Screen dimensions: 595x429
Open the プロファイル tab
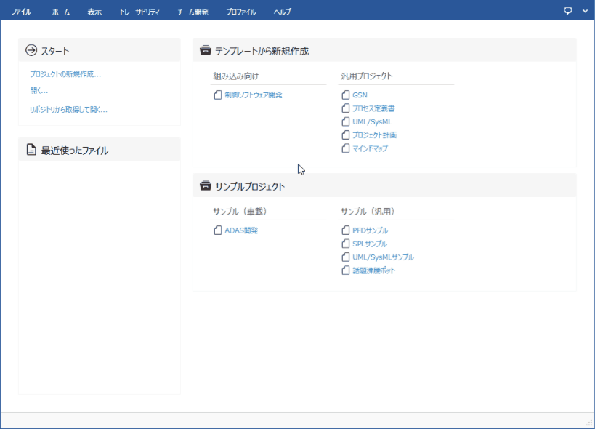tap(241, 12)
